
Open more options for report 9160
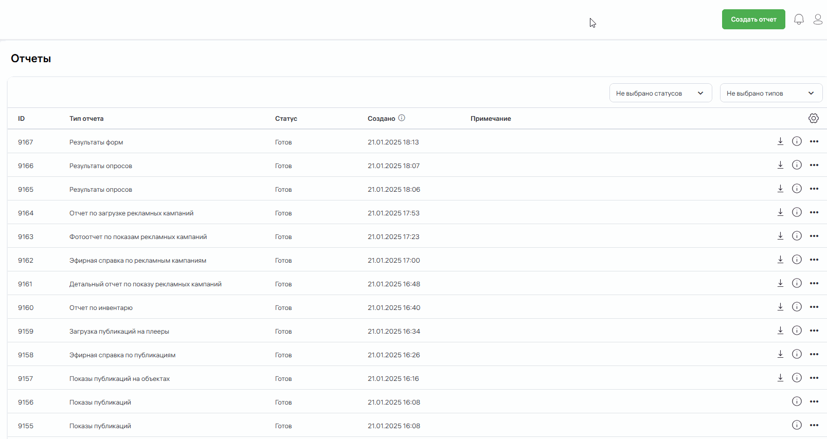click(814, 307)
